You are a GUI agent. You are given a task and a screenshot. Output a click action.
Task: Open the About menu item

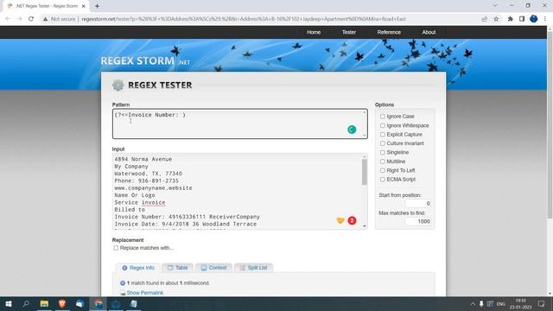(429, 32)
